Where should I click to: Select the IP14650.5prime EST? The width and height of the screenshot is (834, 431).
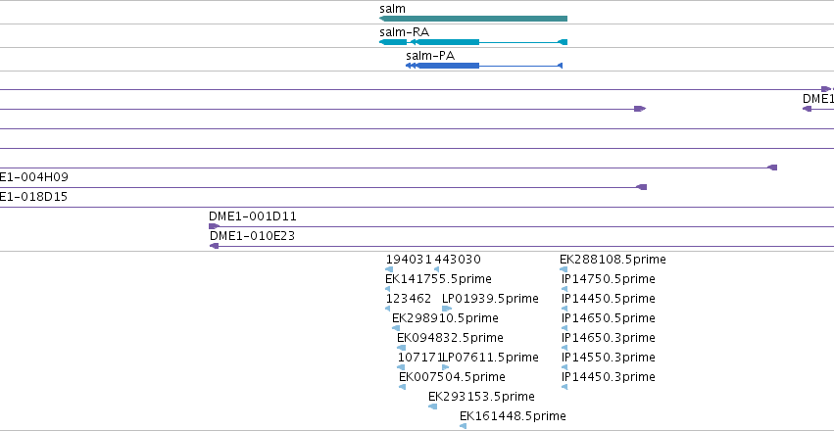(x=609, y=318)
